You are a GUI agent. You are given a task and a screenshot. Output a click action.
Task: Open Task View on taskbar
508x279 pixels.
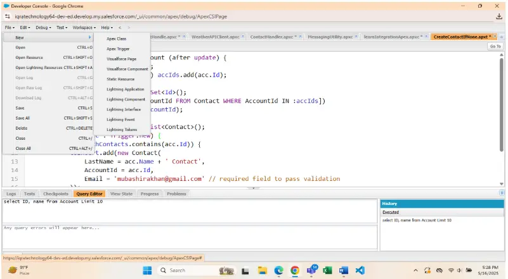(x=245, y=271)
